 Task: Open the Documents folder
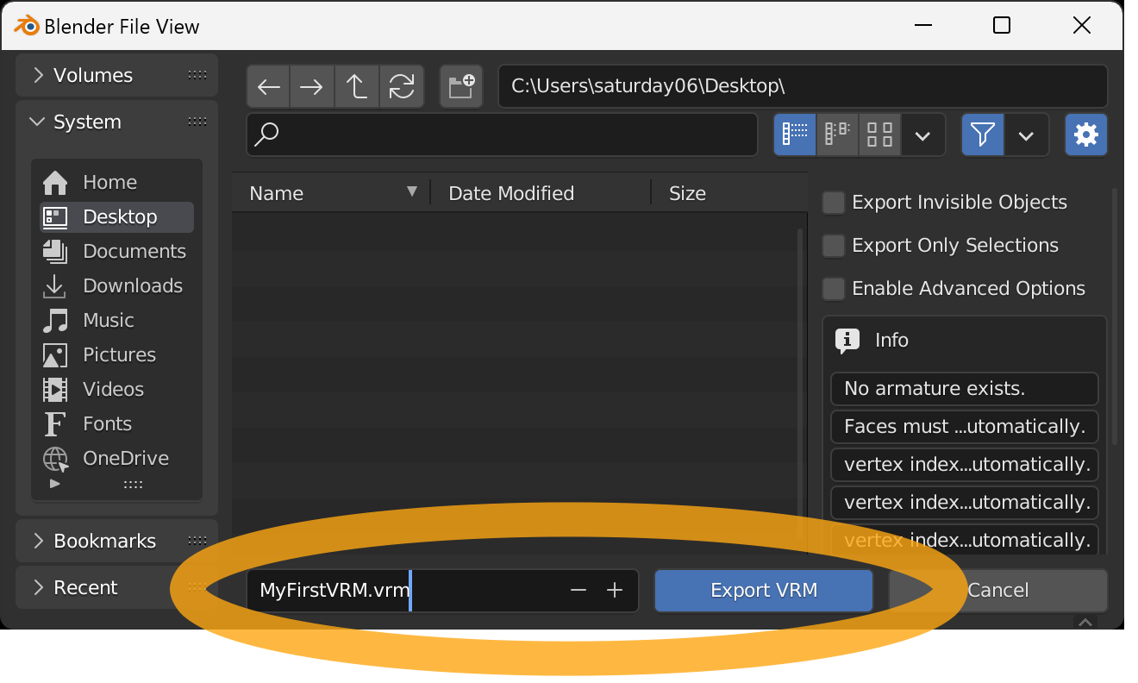pos(116,251)
